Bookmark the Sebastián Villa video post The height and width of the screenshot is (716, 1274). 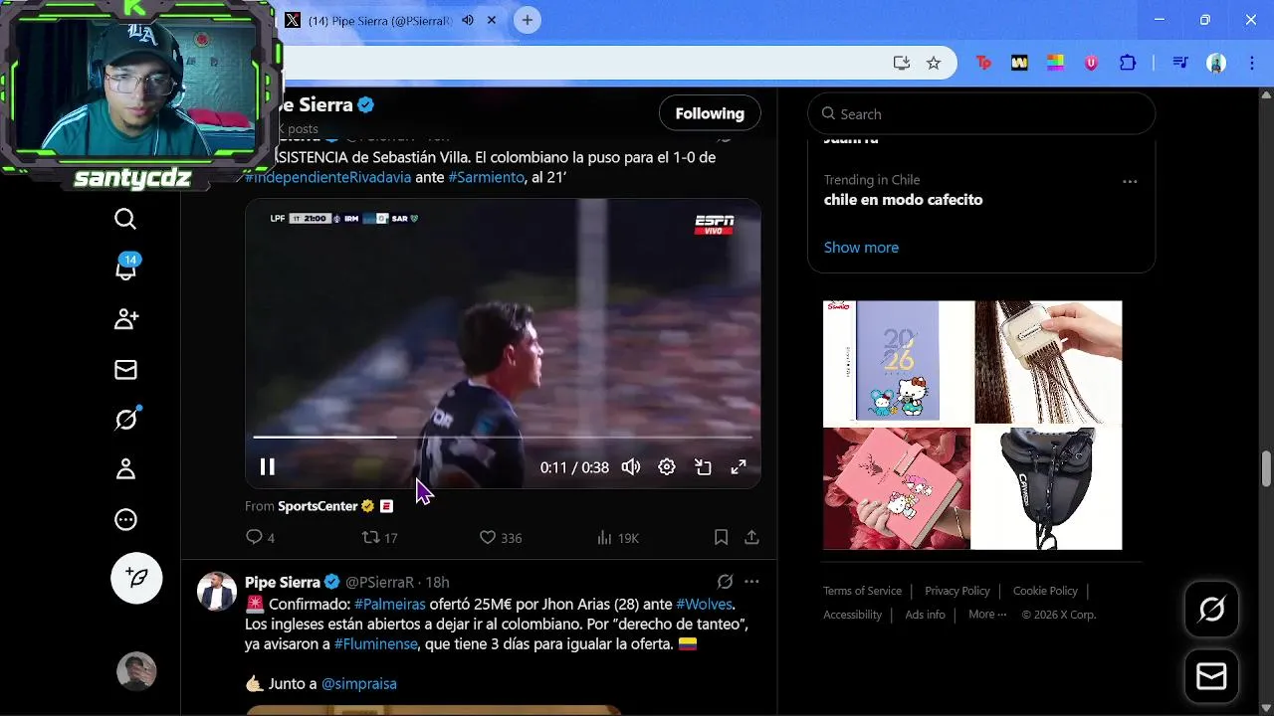coord(722,537)
